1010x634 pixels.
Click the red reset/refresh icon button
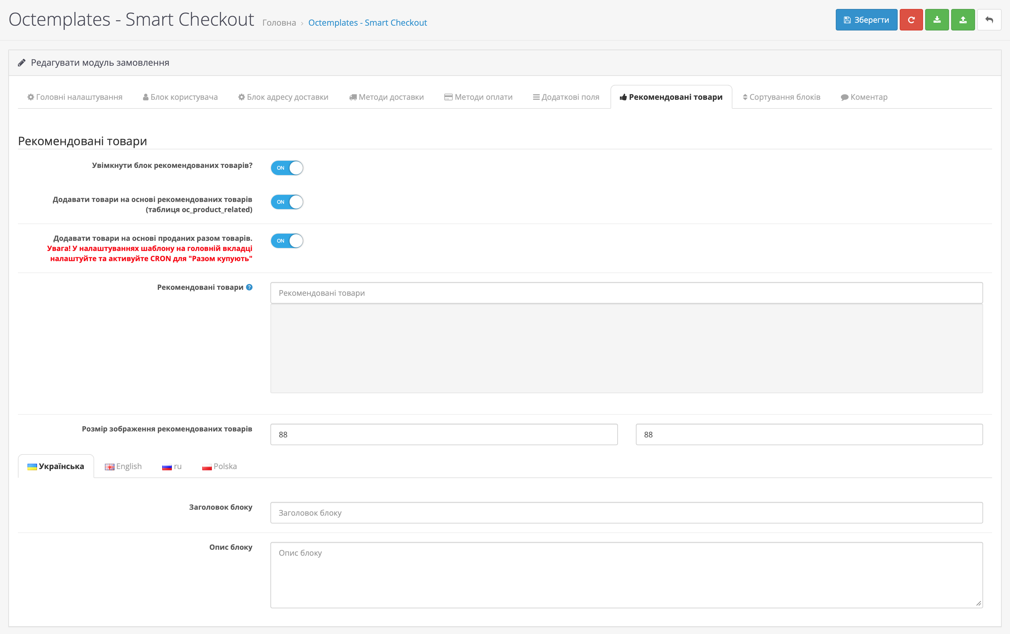point(910,20)
